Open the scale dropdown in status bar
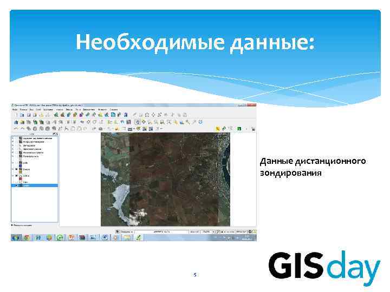390x292 pixels. [x=213, y=231]
